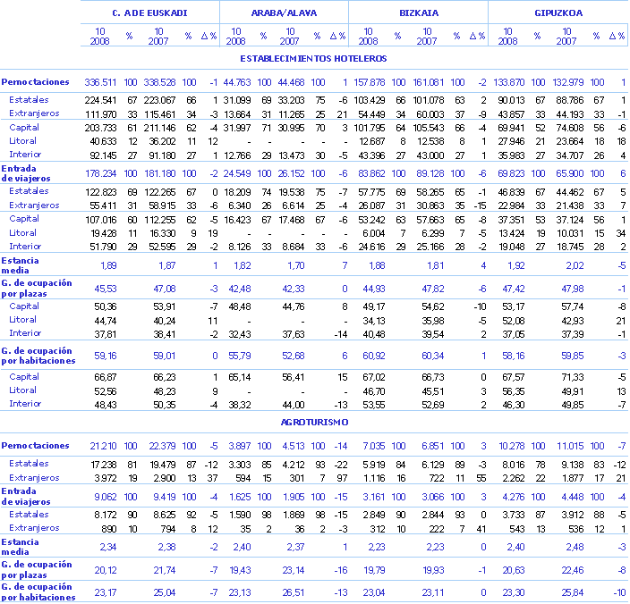Select hotel G. de ocupación por habitaciones label

click(38, 356)
